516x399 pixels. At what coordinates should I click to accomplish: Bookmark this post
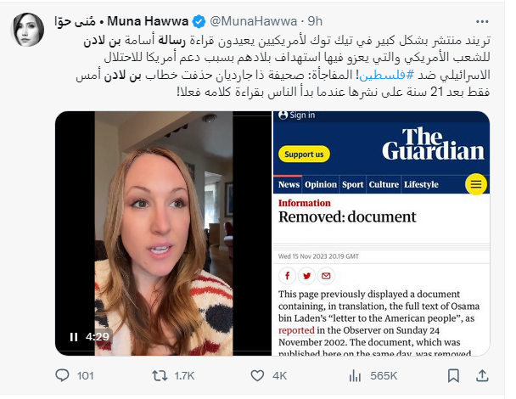[453, 375]
